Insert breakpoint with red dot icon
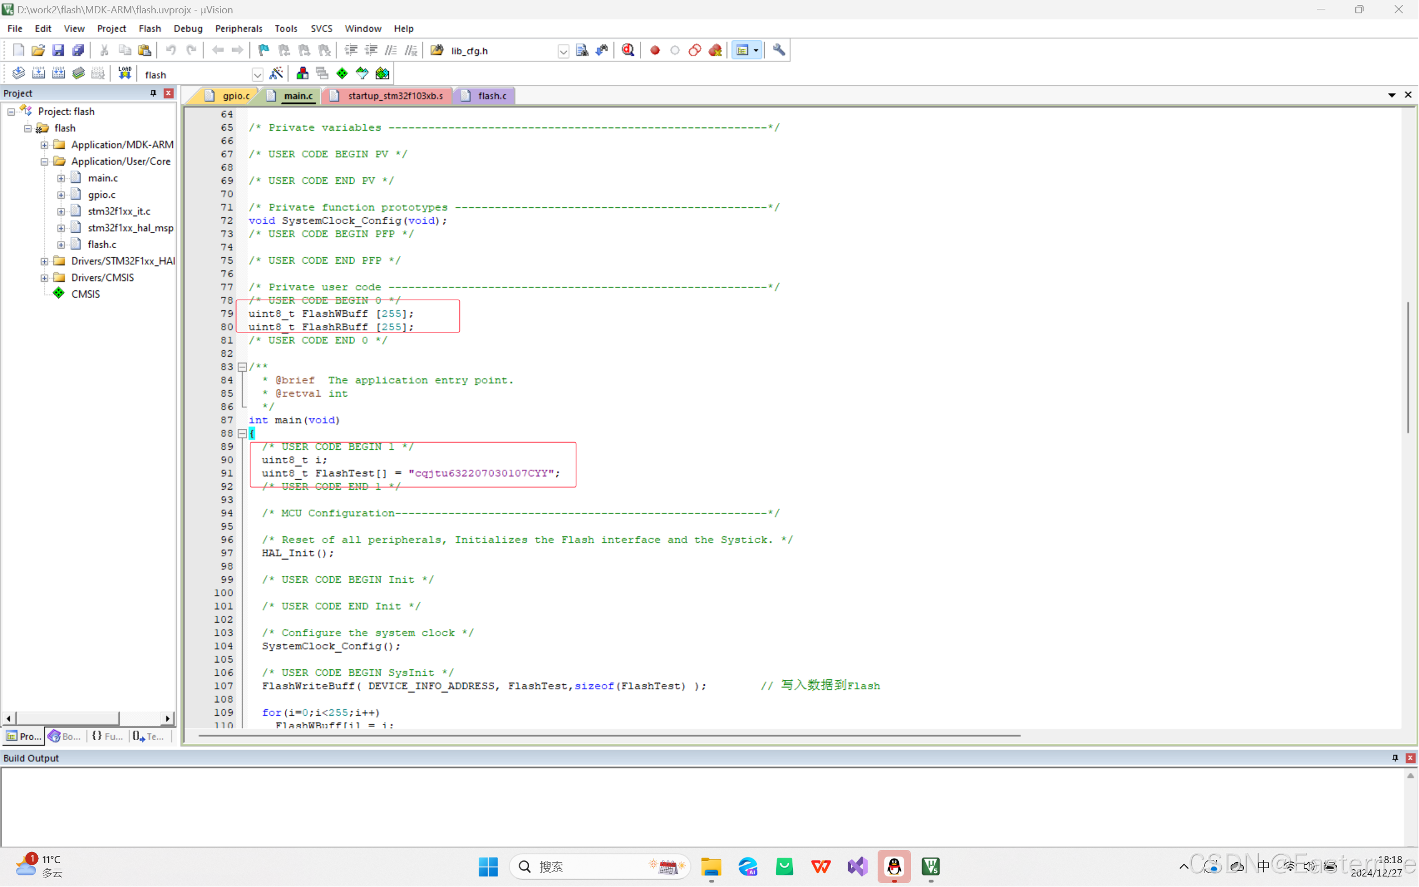The height and width of the screenshot is (887, 1419). click(x=655, y=50)
